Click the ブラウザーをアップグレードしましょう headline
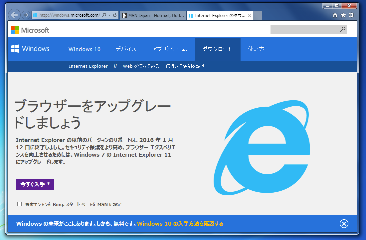 pos(92,114)
